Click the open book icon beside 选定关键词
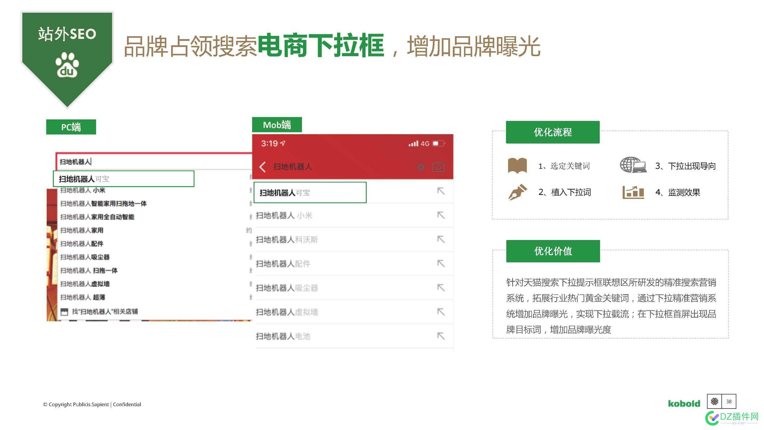 (517, 166)
